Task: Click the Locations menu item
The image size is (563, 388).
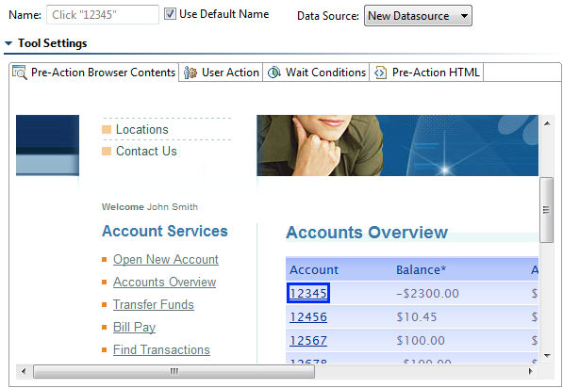Action: click(142, 129)
